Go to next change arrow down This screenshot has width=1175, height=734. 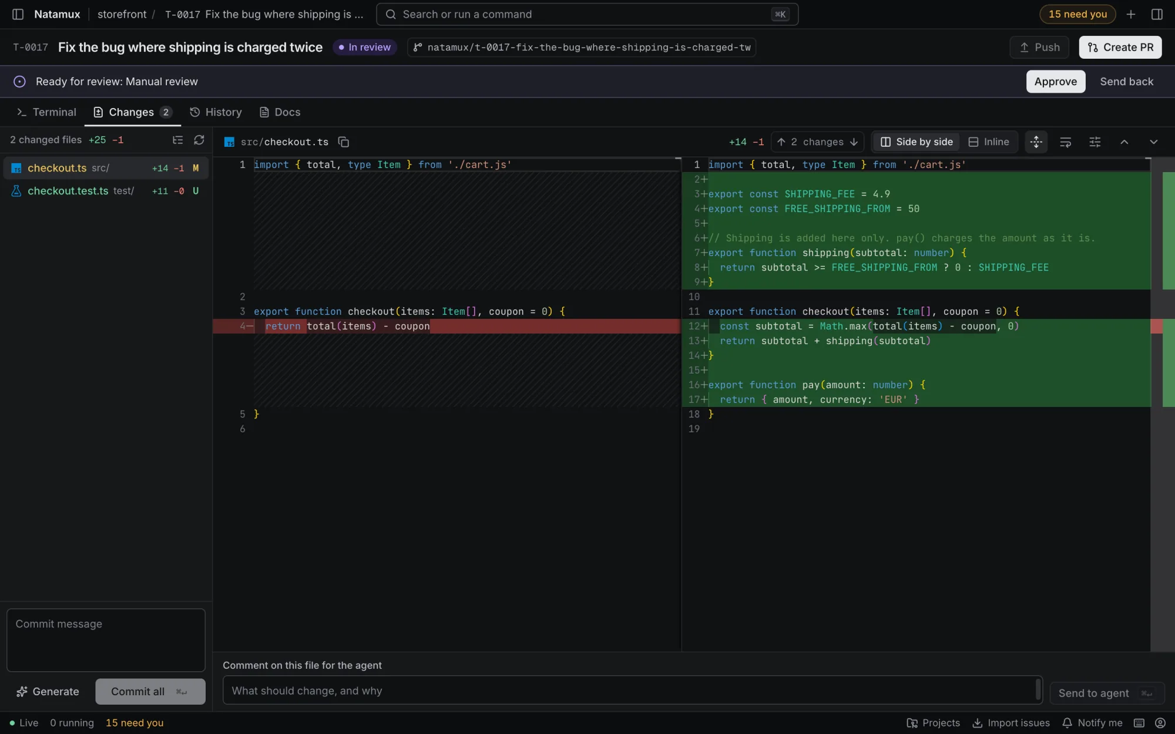[854, 142]
